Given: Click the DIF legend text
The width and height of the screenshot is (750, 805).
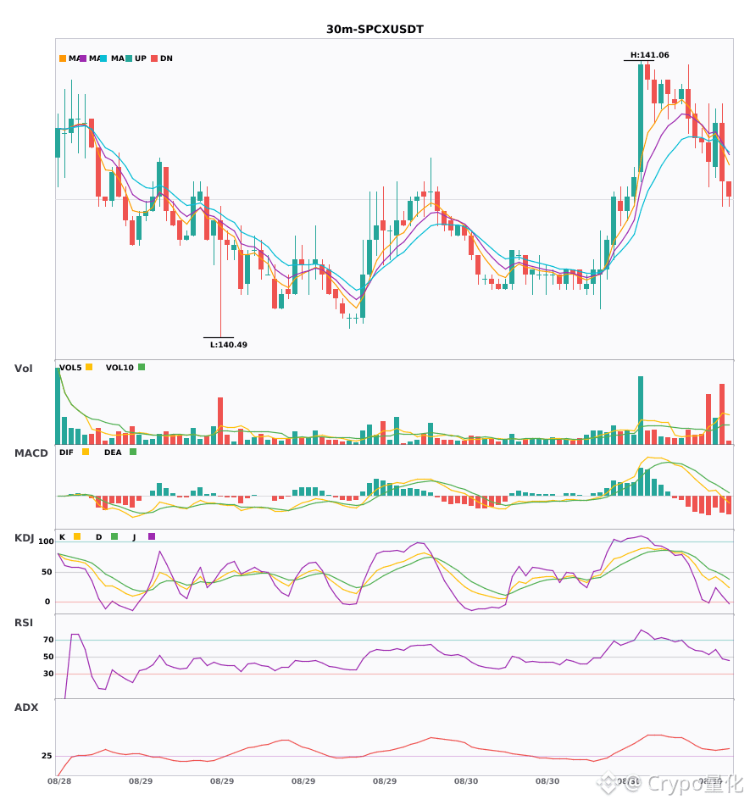Looking at the screenshot, I should (x=66, y=452).
